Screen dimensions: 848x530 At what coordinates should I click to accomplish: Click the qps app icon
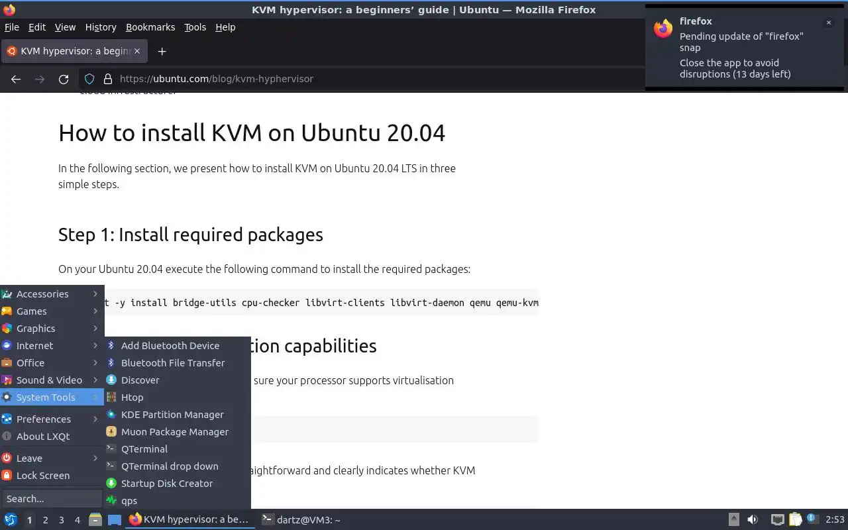pyautogui.click(x=111, y=500)
